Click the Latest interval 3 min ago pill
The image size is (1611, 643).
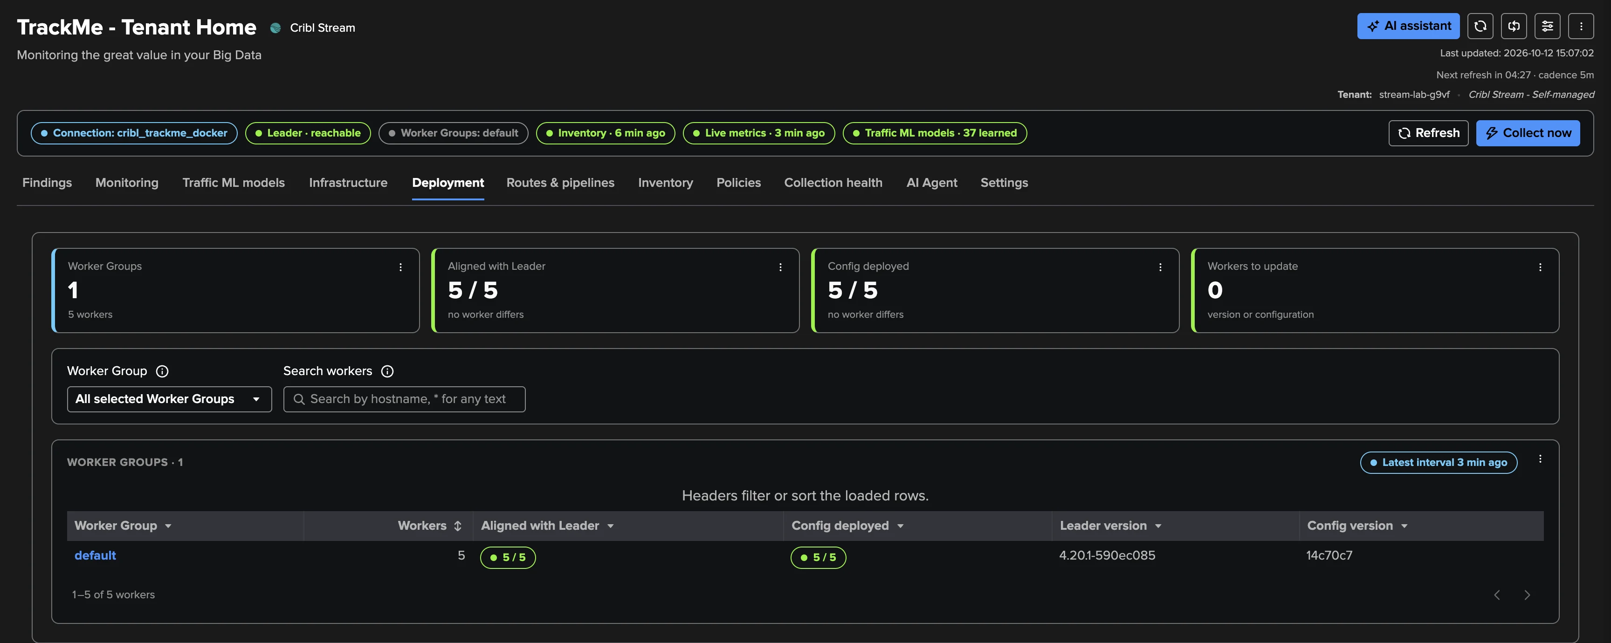click(x=1439, y=462)
